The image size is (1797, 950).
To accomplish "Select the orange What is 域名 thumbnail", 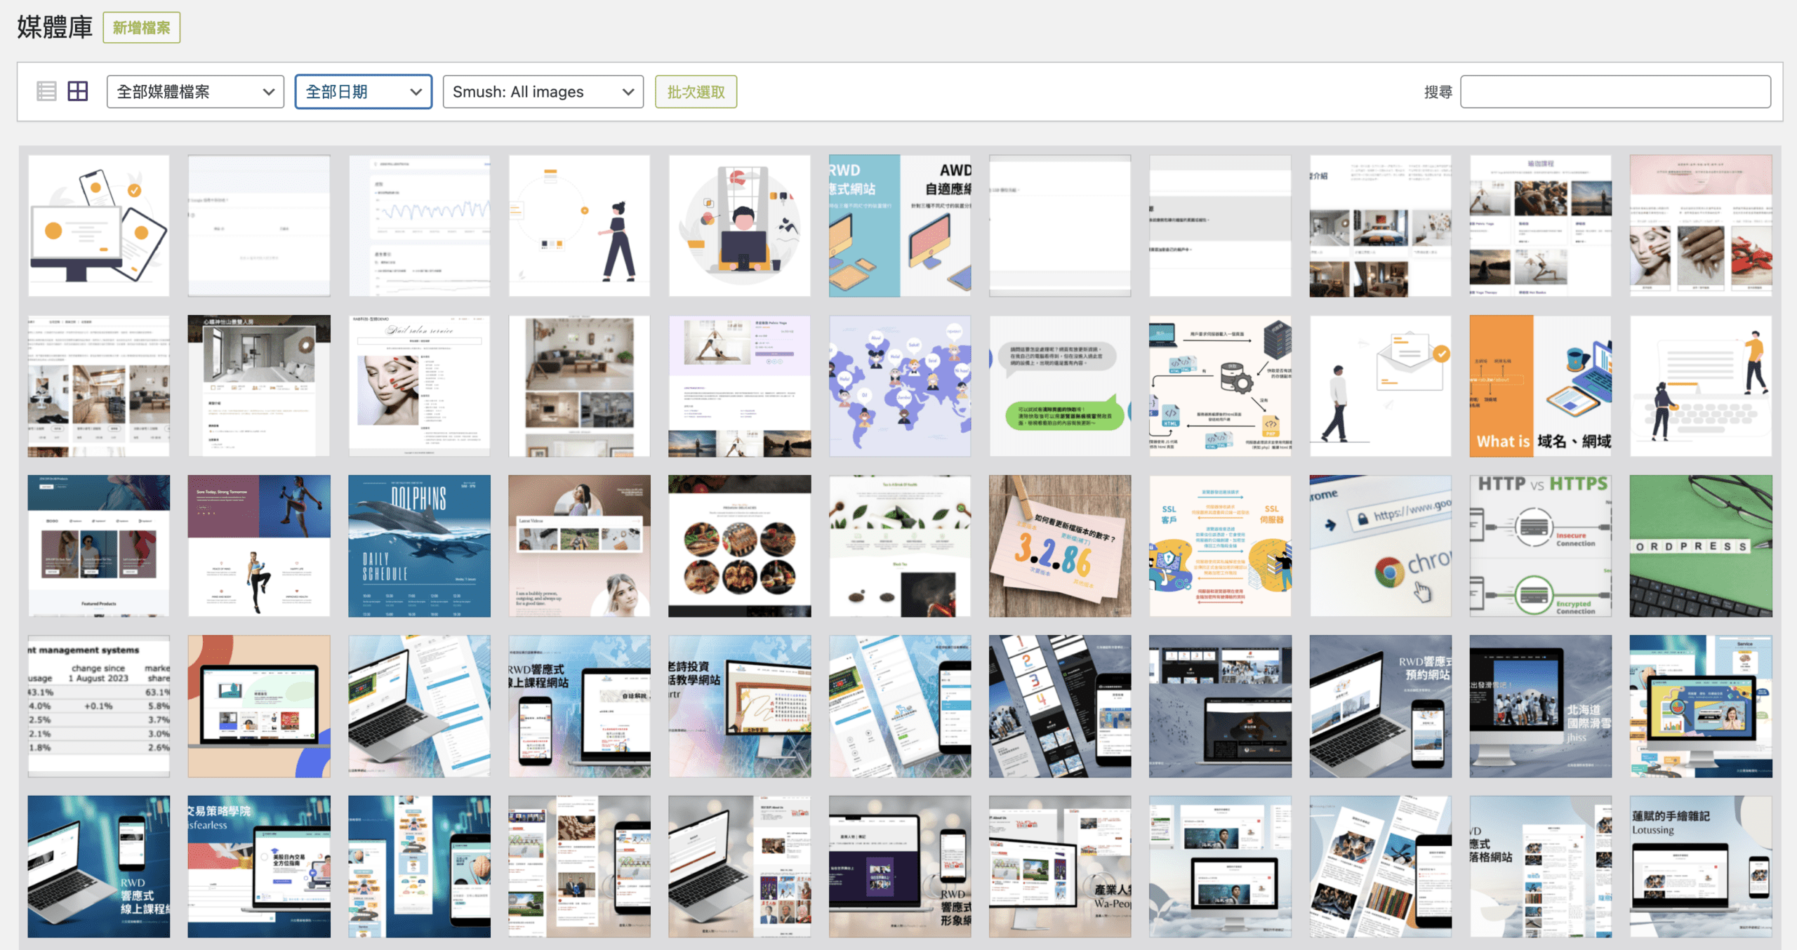I will coord(1540,386).
